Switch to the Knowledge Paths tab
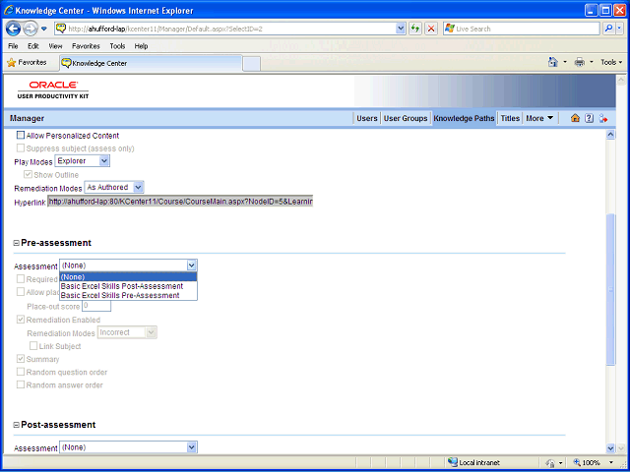 tap(464, 118)
